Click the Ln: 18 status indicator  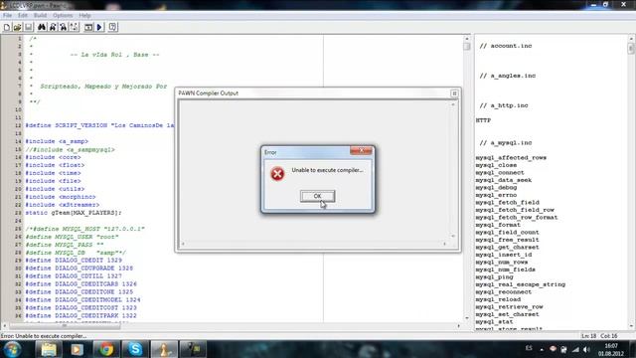[589, 336]
